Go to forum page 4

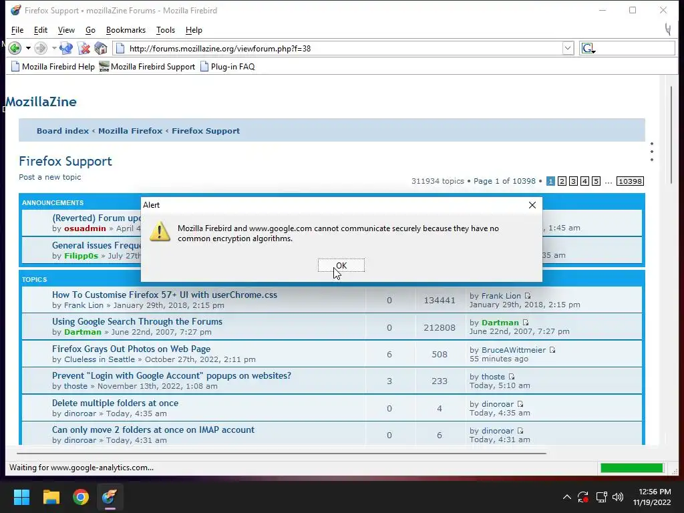pyautogui.click(x=584, y=181)
